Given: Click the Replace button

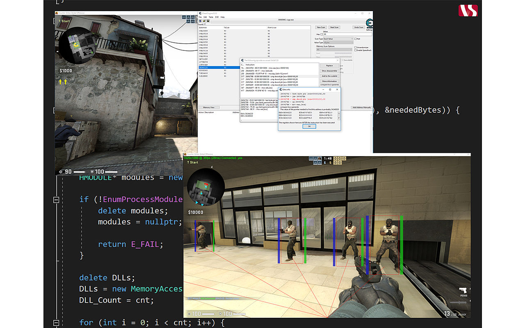Looking at the screenshot, I should pos(329,66).
